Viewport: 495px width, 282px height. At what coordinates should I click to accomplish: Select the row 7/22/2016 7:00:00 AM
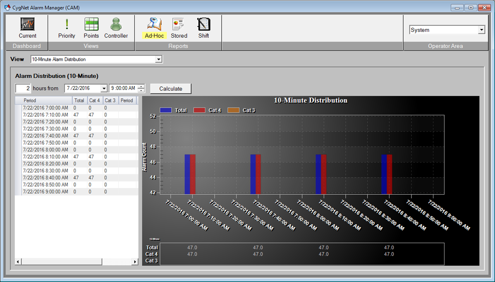click(x=77, y=108)
